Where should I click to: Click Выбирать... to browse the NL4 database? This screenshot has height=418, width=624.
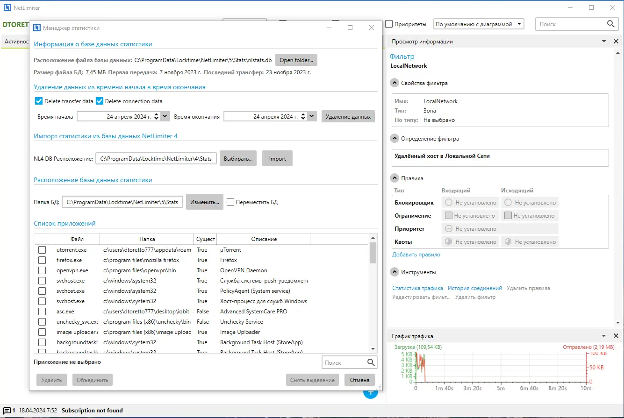coord(238,159)
